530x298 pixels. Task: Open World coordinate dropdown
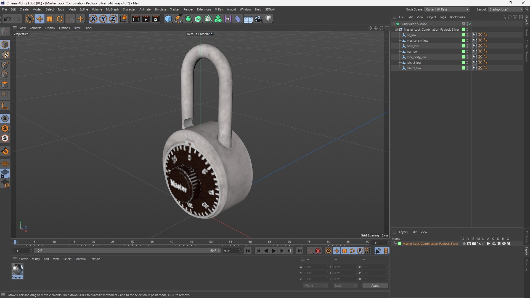click(316, 286)
